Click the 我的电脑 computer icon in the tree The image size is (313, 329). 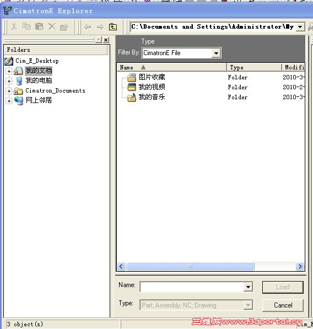(x=19, y=81)
